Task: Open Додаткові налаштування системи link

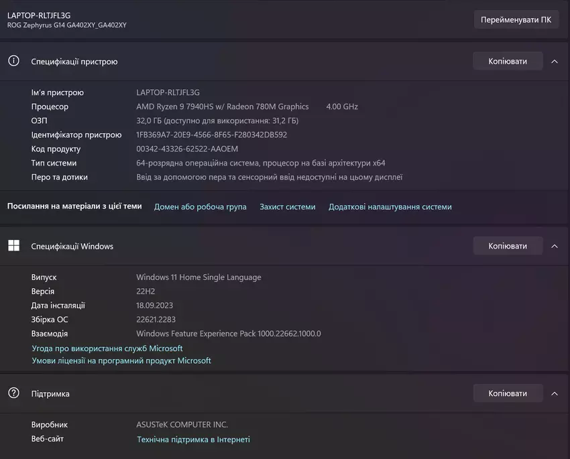Action: [390, 207]
